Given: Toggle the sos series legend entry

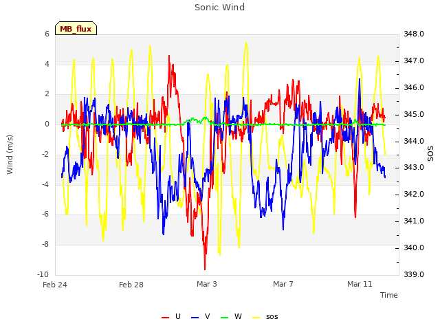Looking at the screenshot, I should tap(265, 317).
